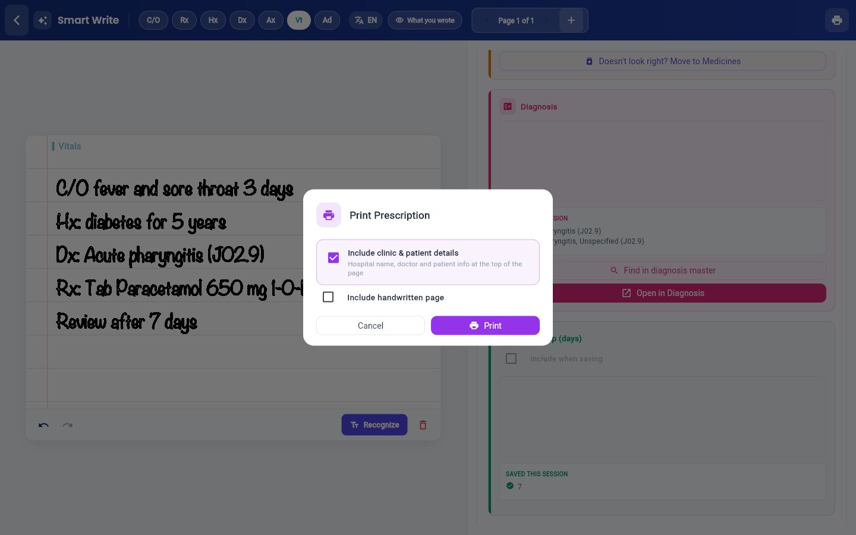
Task: Switch to the Dx section tab
Action: coord(242,20)
